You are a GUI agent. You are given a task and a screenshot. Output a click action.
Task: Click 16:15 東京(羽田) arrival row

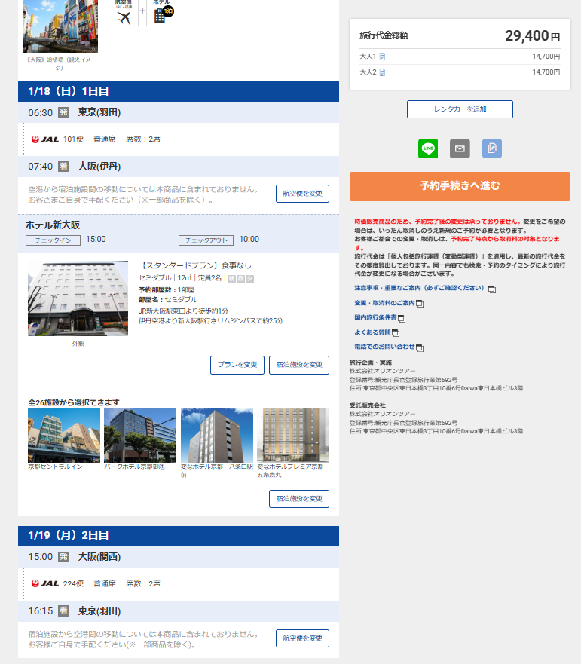pyautogui.click(x=179, y=611)
